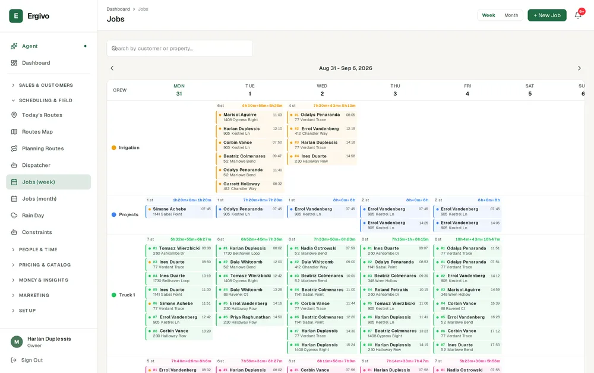
Task: Click the user avatar for Harlan Duplessis
Action: 16,342
